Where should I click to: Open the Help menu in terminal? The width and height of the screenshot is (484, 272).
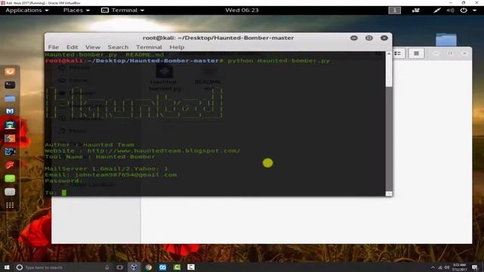(x=177, y=47)
